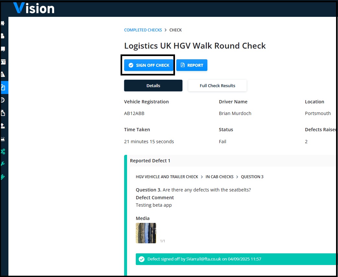Open the home icon in the sidebar
Screen dimensions: 338x277
tap(3, 23)
